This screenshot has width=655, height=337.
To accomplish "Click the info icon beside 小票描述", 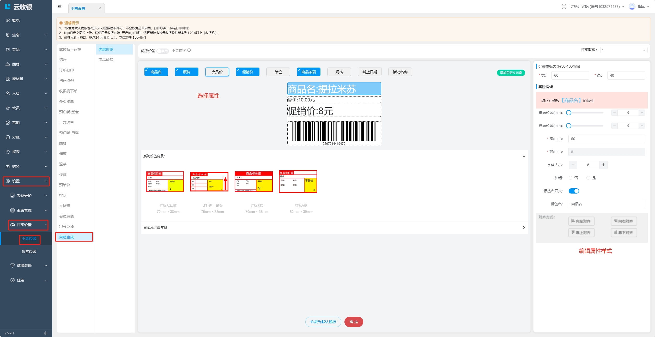I will click(x=189, y=50).
